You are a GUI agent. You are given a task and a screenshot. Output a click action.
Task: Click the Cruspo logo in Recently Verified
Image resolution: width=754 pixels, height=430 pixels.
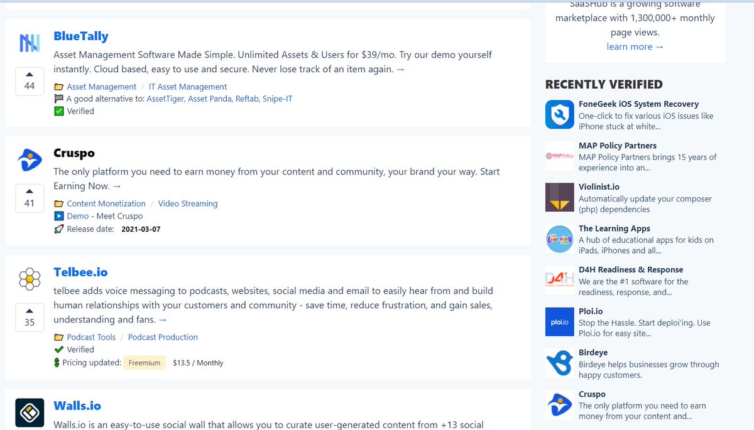click(x=559, y=404)
